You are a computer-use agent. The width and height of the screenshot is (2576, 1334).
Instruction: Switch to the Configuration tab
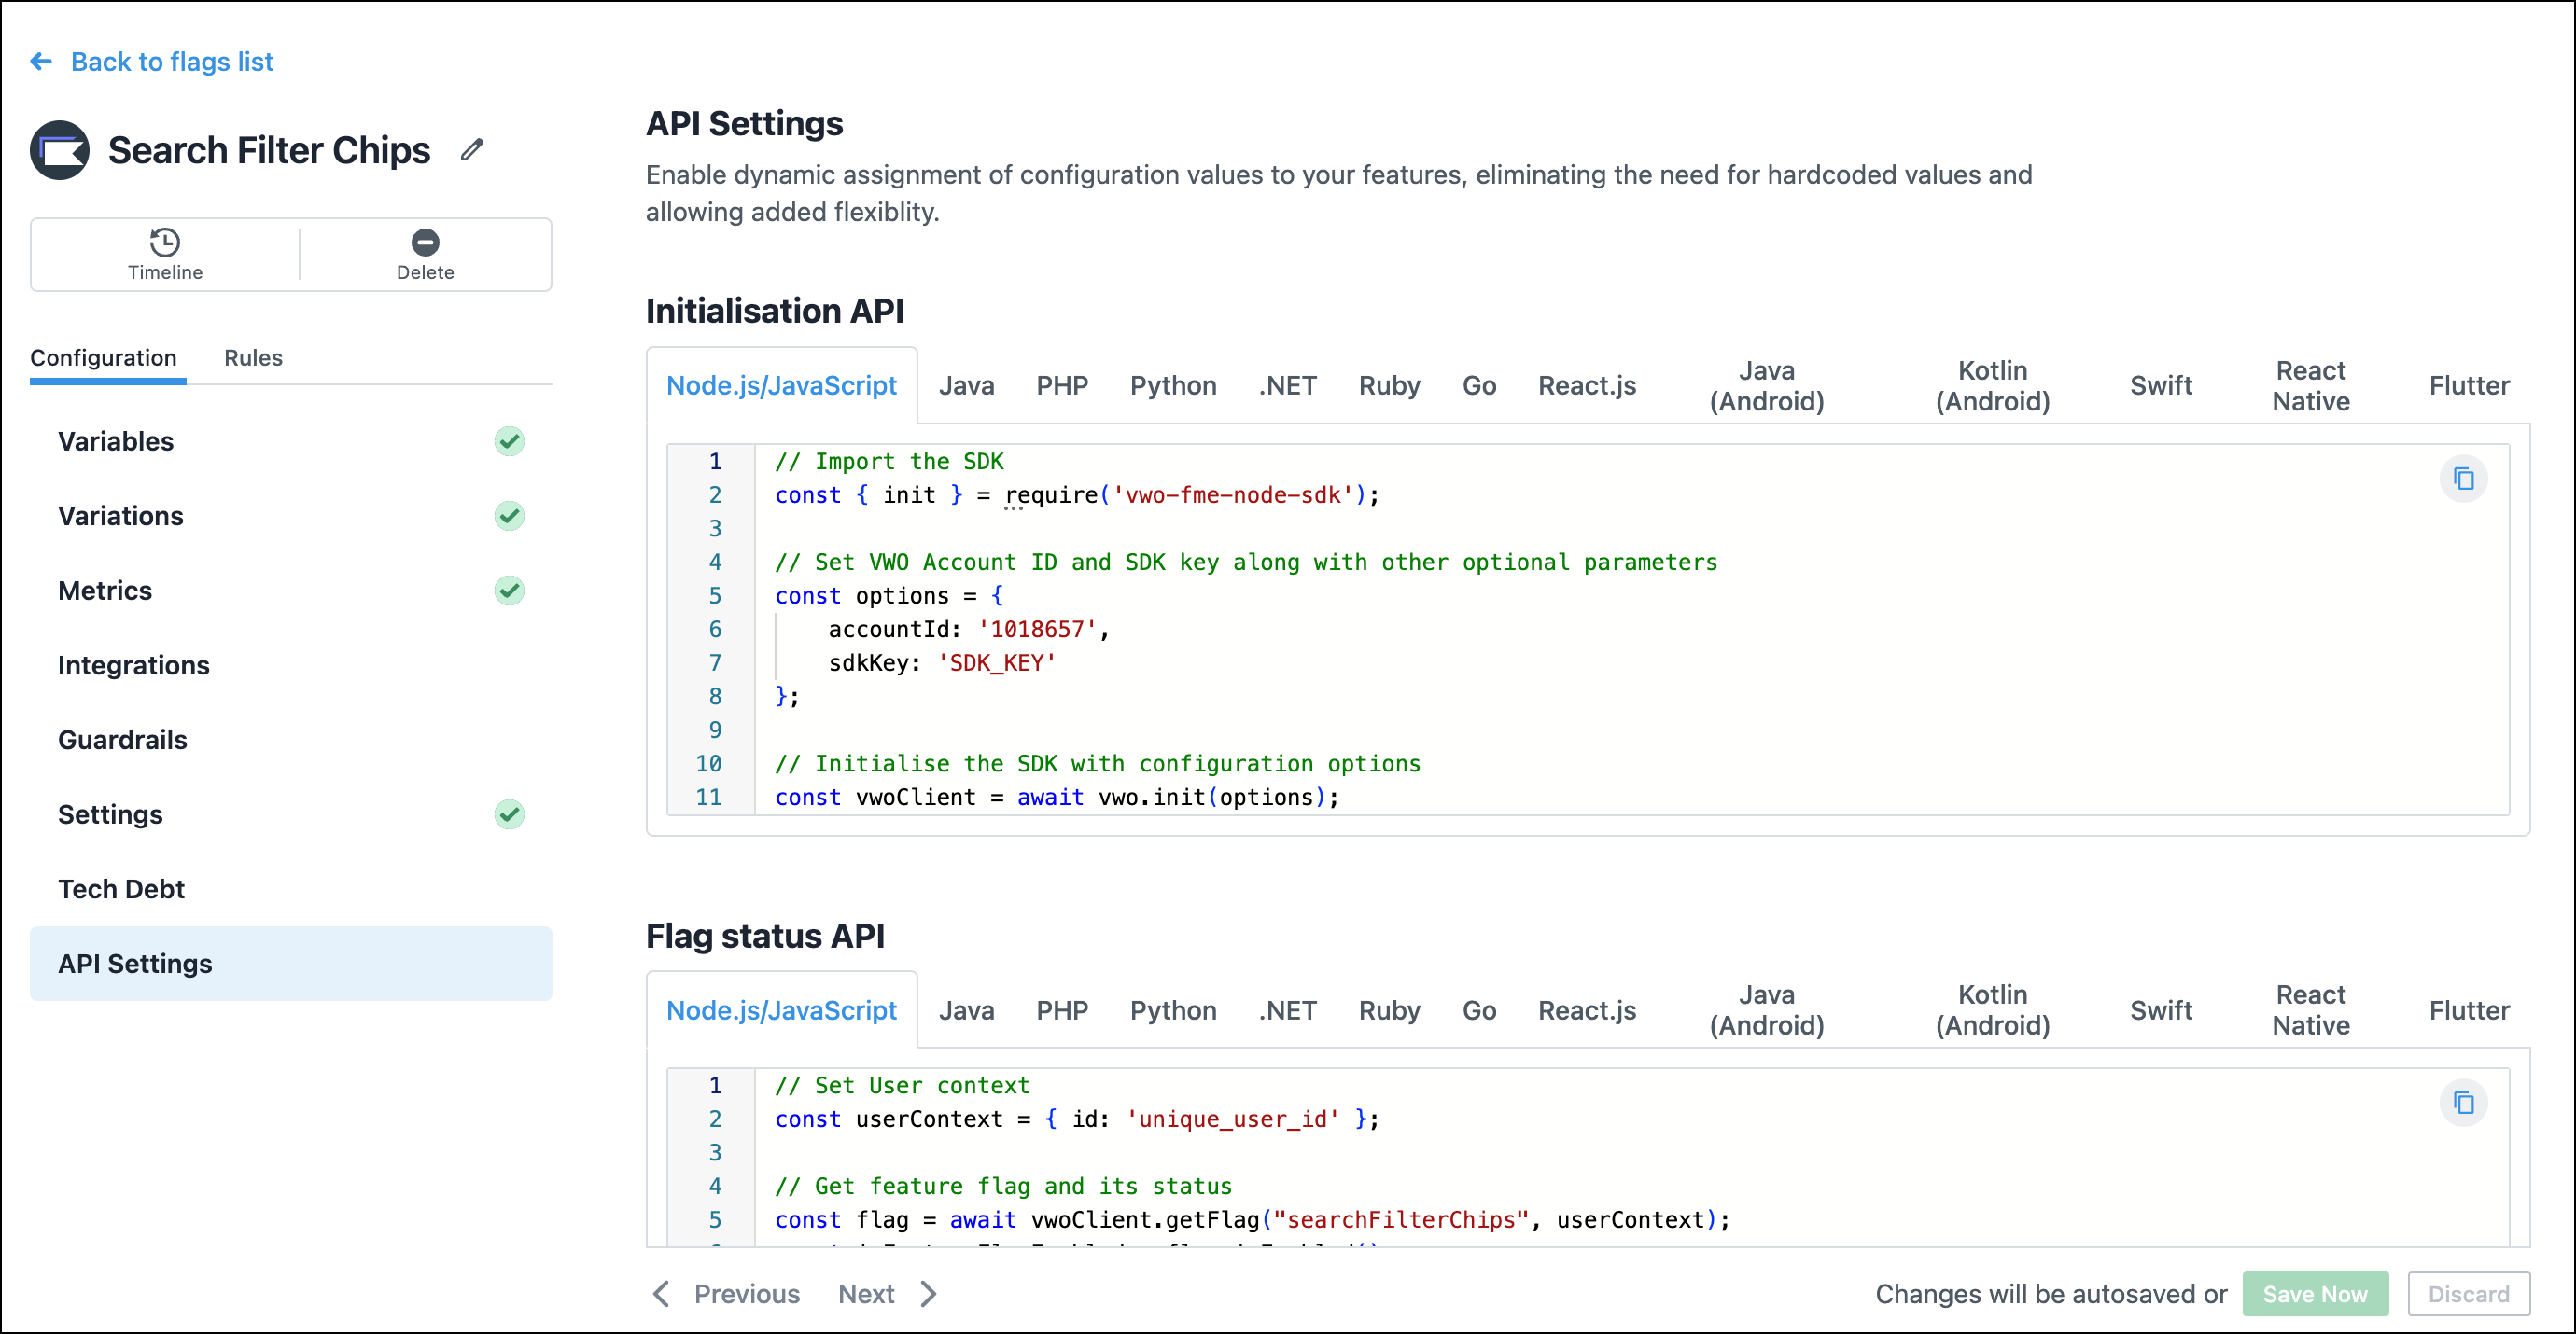pyautogui.click(x=104, y=357)
